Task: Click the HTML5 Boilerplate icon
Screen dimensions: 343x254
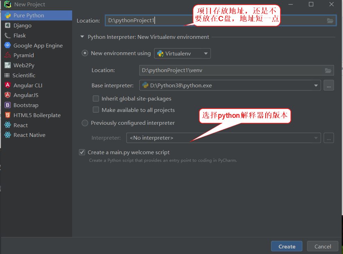Action: point(8,115)
